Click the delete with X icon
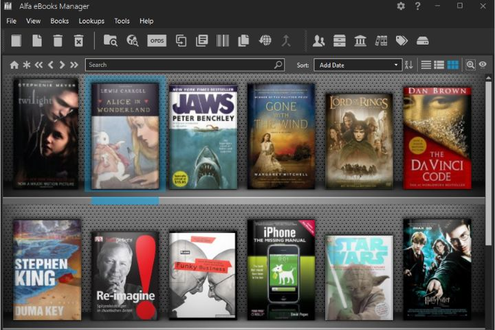The width and height of the screenshot is (495, 330). tap(78, 41)
